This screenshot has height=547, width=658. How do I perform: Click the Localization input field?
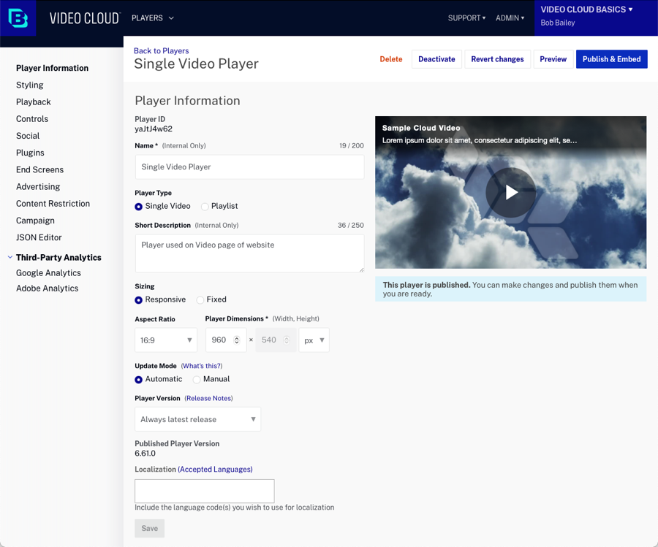(x=205, y=491)
